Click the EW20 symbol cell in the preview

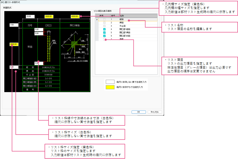[x=49, y=26]
